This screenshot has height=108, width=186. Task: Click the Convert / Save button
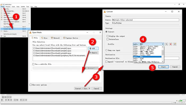tap(81, 88)
